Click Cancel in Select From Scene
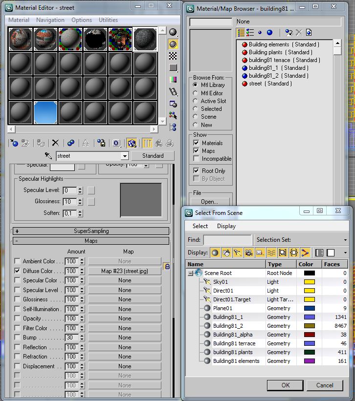This screenshot has width=355, height=401. [325, 385]
